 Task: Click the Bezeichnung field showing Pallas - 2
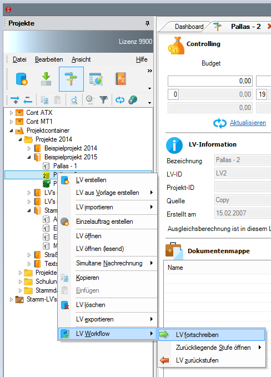tap(243, 160)
